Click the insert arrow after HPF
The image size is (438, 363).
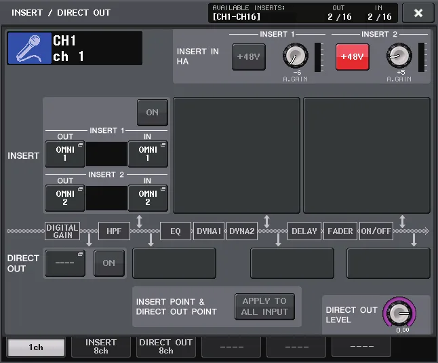140,221
